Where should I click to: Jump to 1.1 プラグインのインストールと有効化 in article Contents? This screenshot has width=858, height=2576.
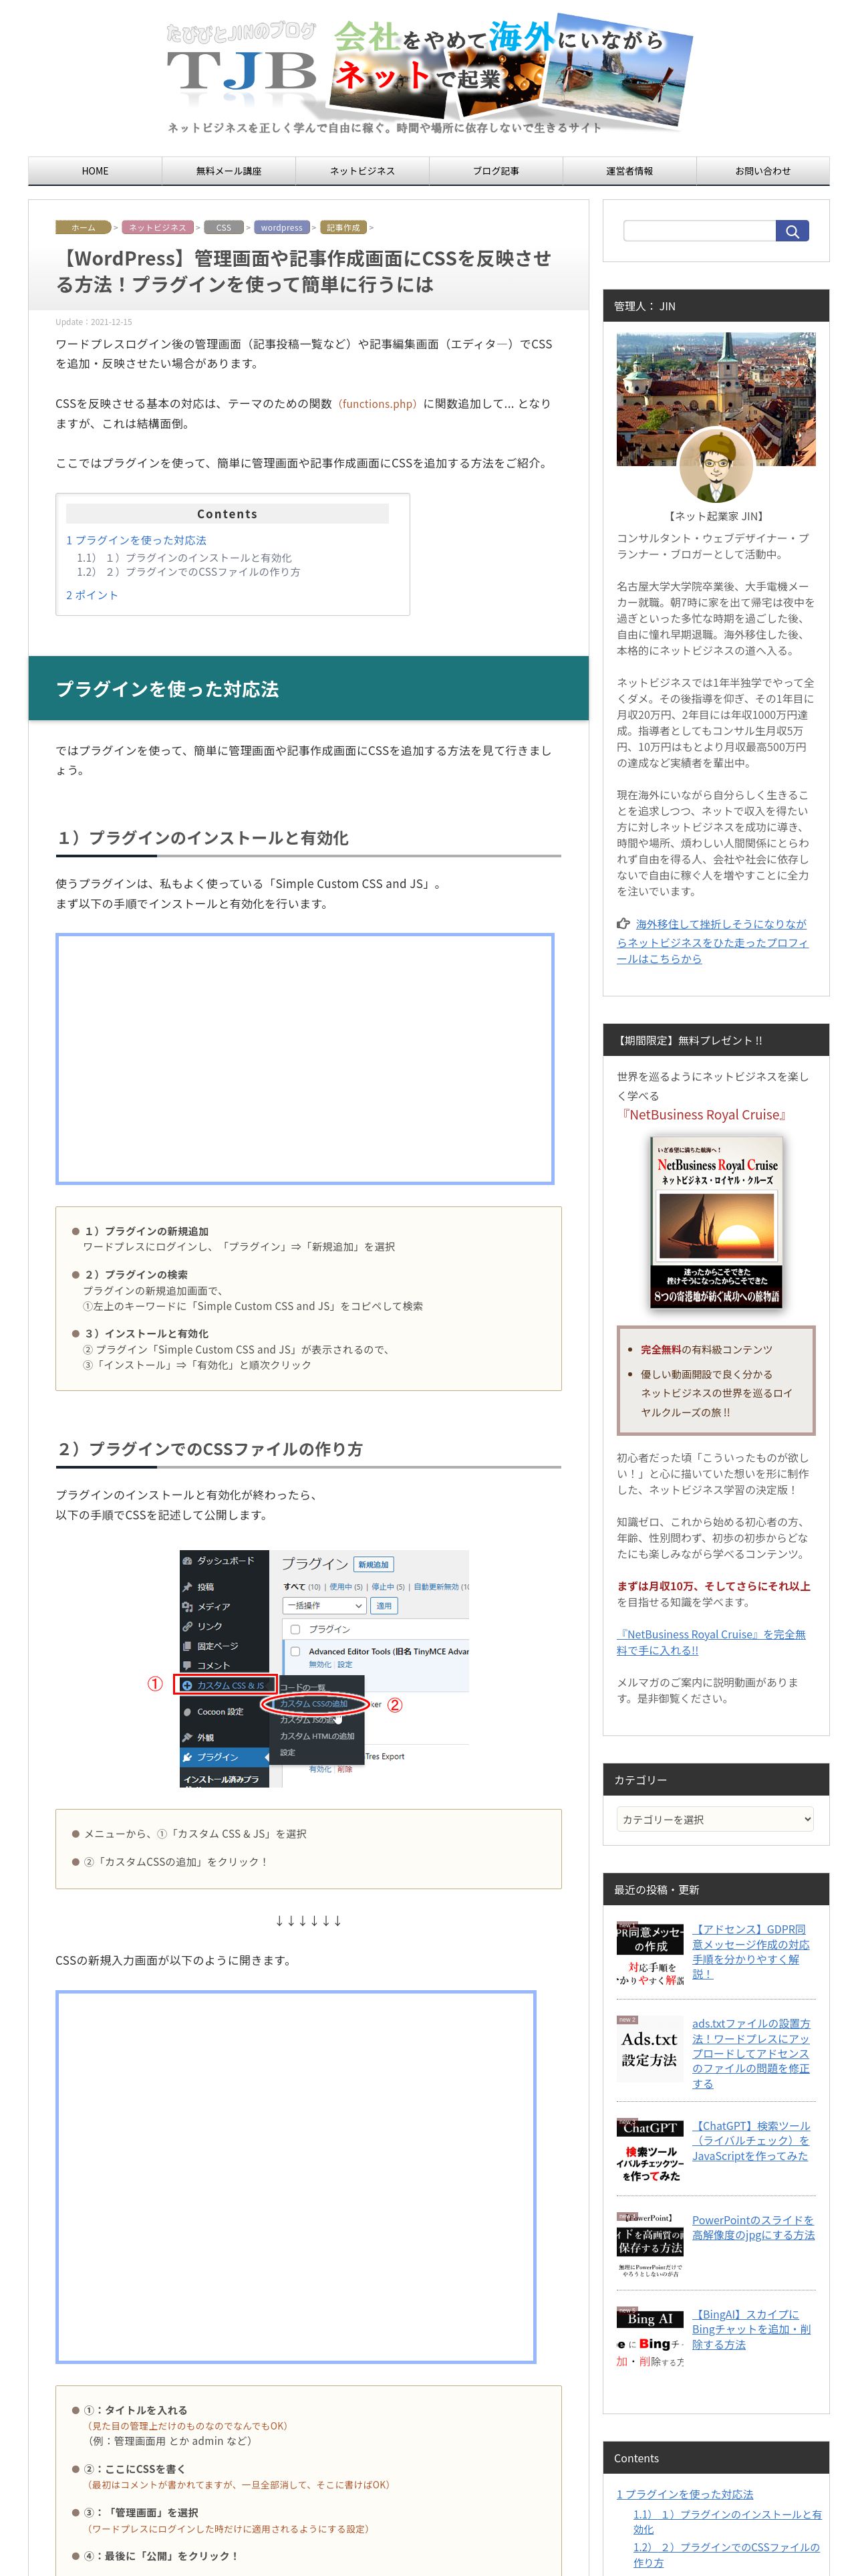[185, 558]
